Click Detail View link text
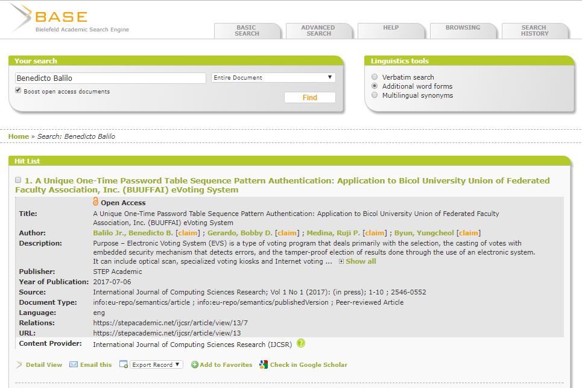Screen dimensions: 582x388 pos(44,364)
